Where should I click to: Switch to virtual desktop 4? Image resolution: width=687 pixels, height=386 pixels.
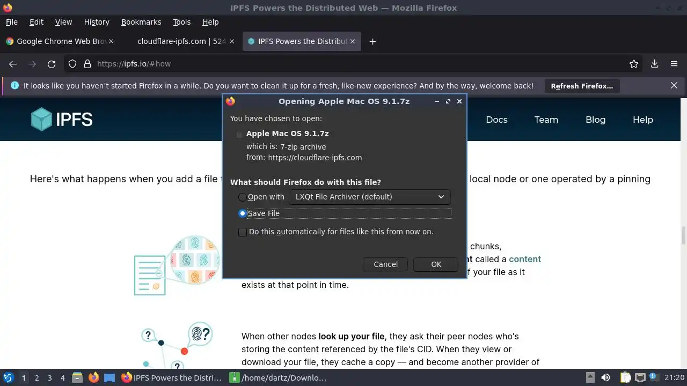(x=62, y=378)
